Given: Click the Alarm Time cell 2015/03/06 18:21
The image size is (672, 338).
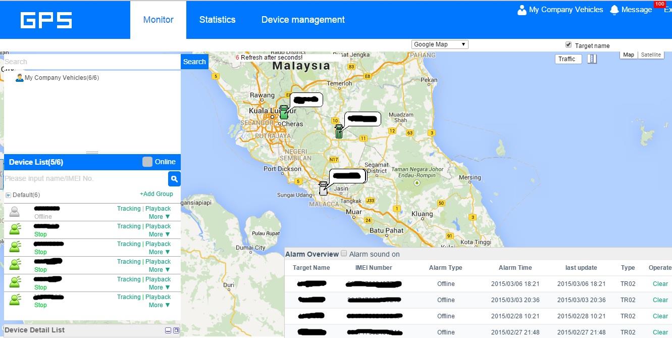Looking at the screenshot, I should click(x=515, y=284).
